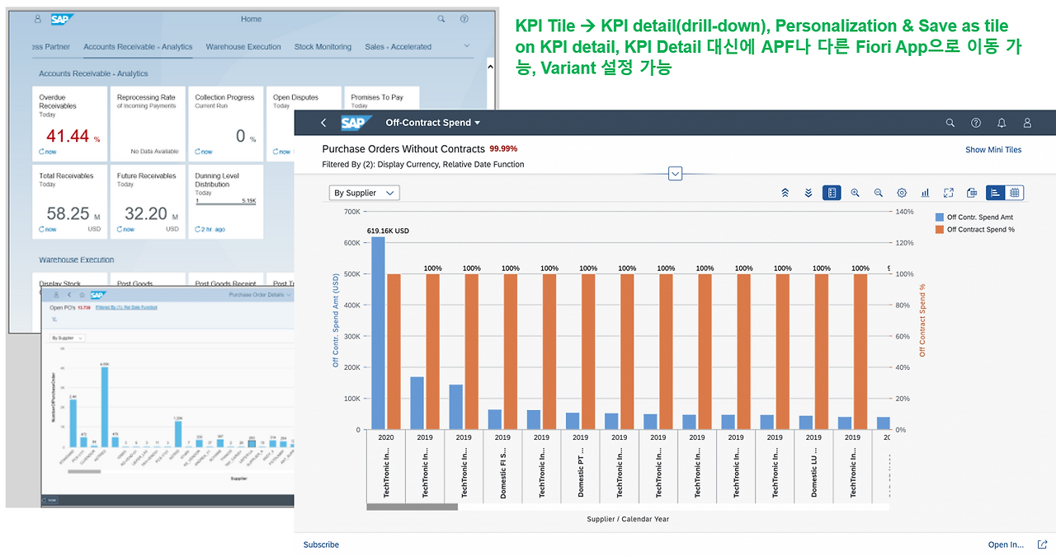Click the full screen expand icon

click(947, 192)
